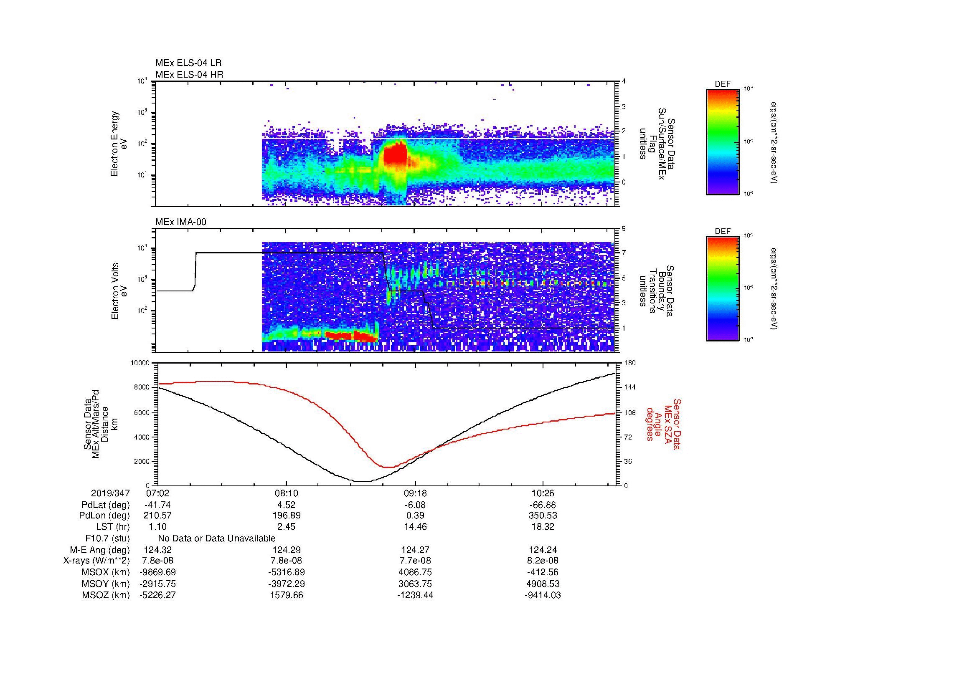Screen dimensions: 977x690
Task: Click the PdLon value 196.89
Action: point(287,516)
